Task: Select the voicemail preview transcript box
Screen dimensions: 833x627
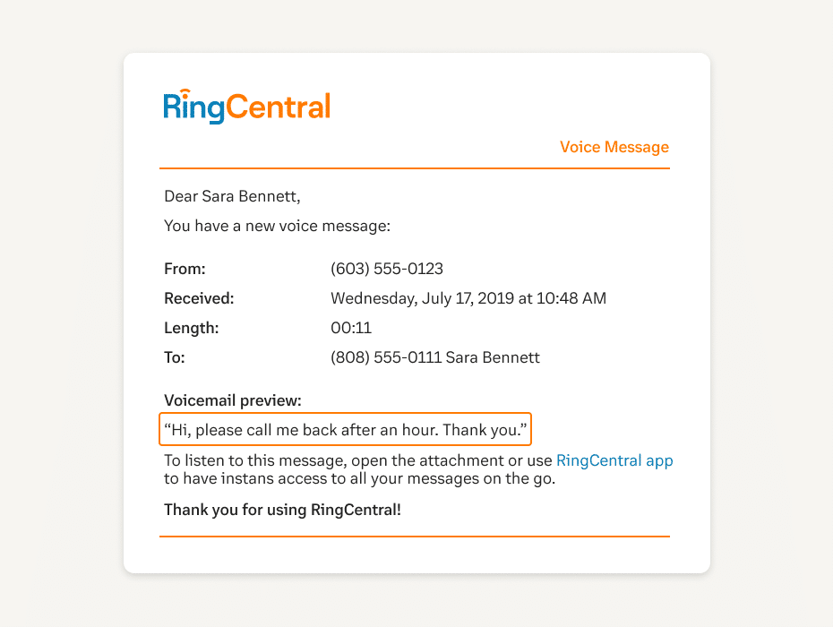Action: click(x=346, y=429)
